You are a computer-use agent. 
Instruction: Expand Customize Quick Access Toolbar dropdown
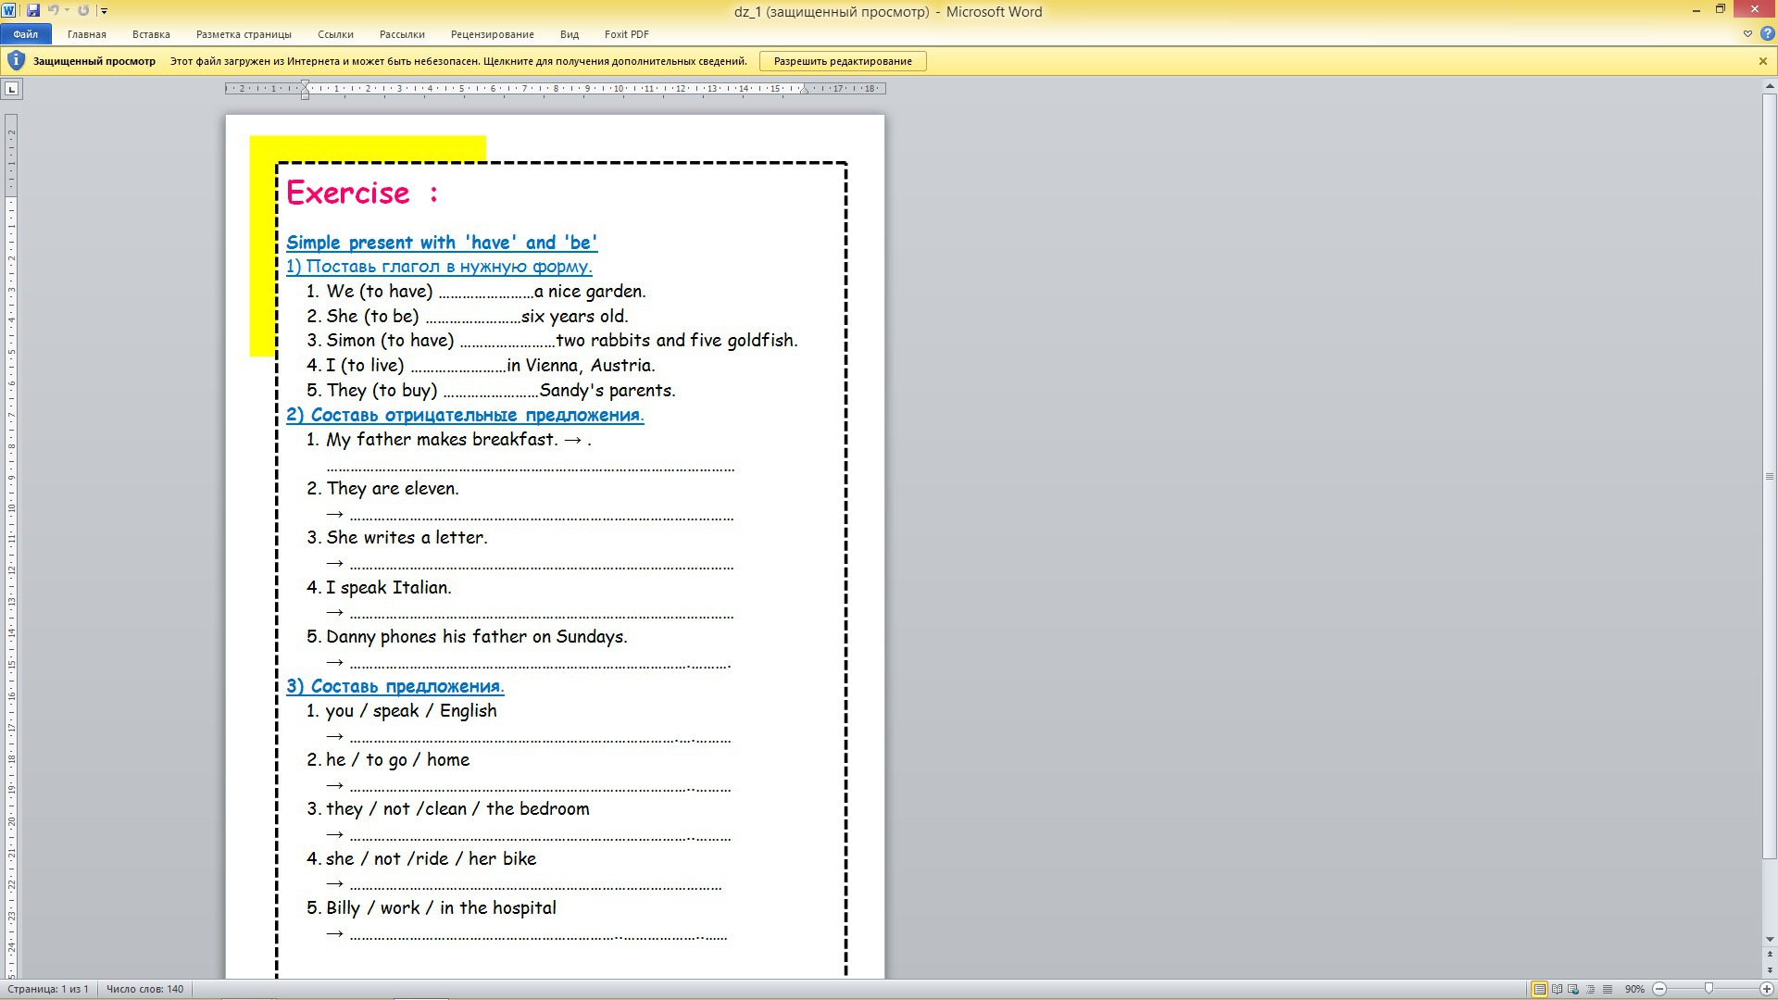click(x=104, y=11)
